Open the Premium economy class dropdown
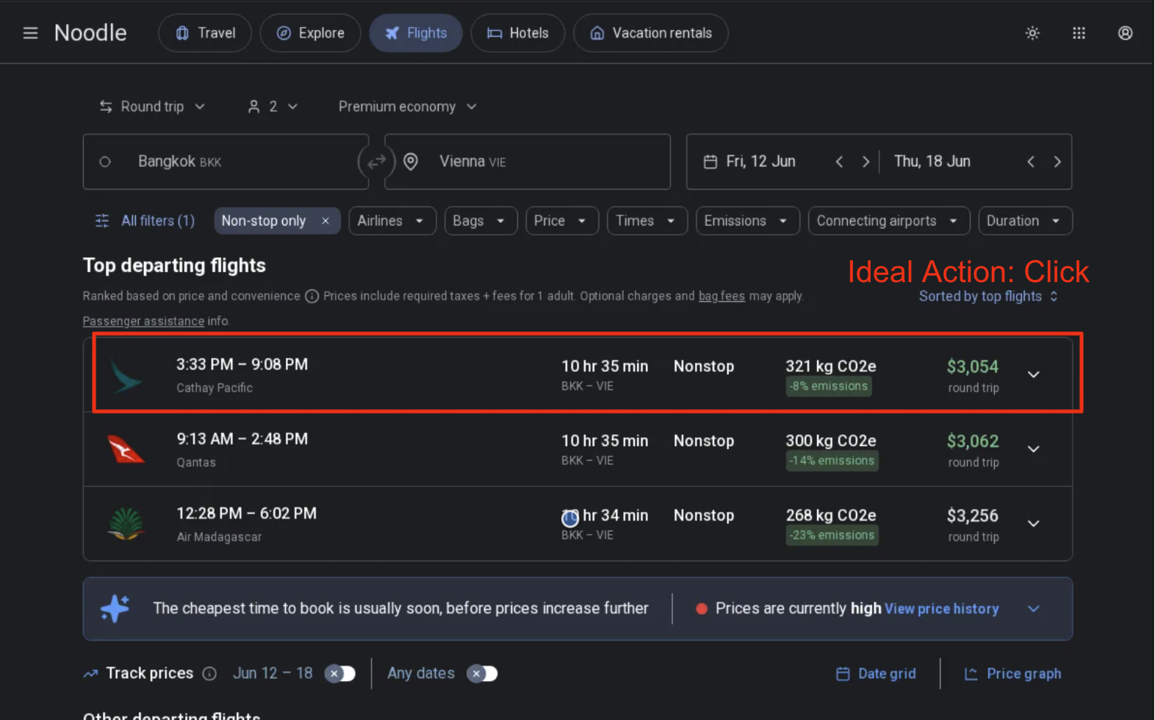1155x720 pixels. click(408, 107)
